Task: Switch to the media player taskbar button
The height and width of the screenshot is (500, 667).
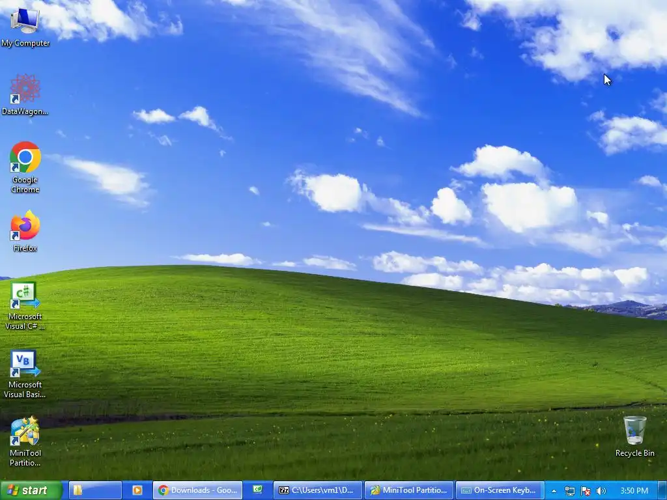Action: coord(137,490)
